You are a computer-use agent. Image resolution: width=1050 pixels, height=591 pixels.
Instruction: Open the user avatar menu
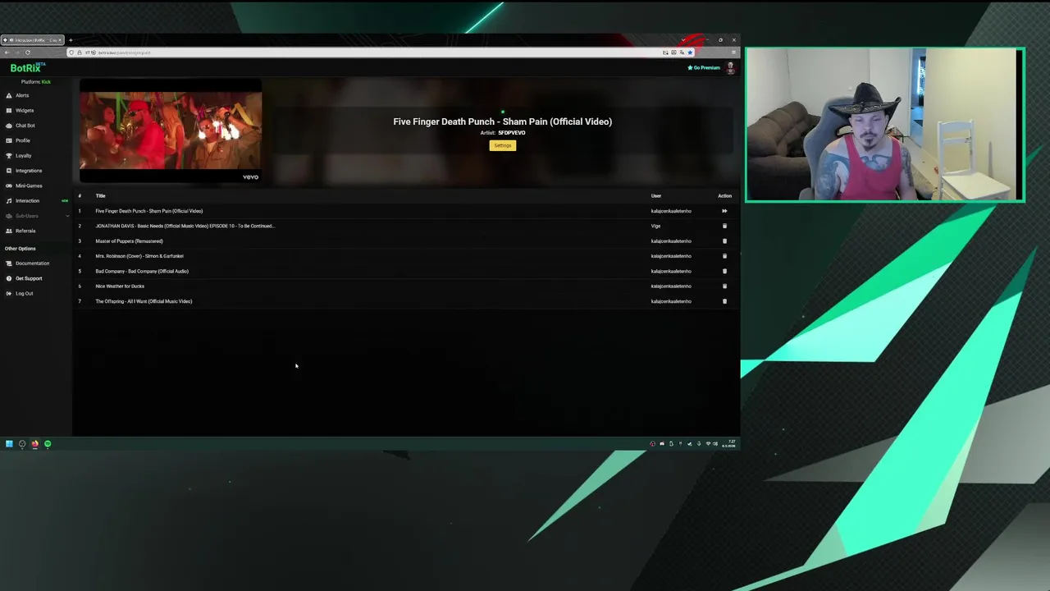point(730,68)
